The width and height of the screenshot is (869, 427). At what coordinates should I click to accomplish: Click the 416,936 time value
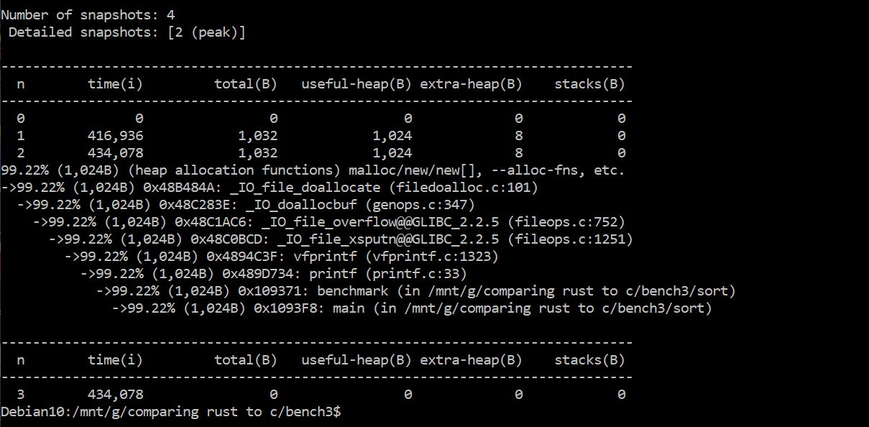pos(115,136)
